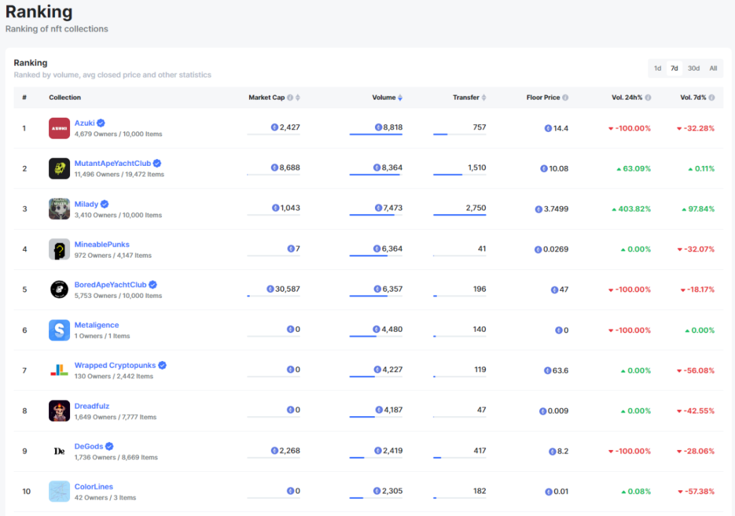Screen dimensions: 735x516
Task: Click DeGods' verified checkmark badge
Action: click(x=109, y=446)
